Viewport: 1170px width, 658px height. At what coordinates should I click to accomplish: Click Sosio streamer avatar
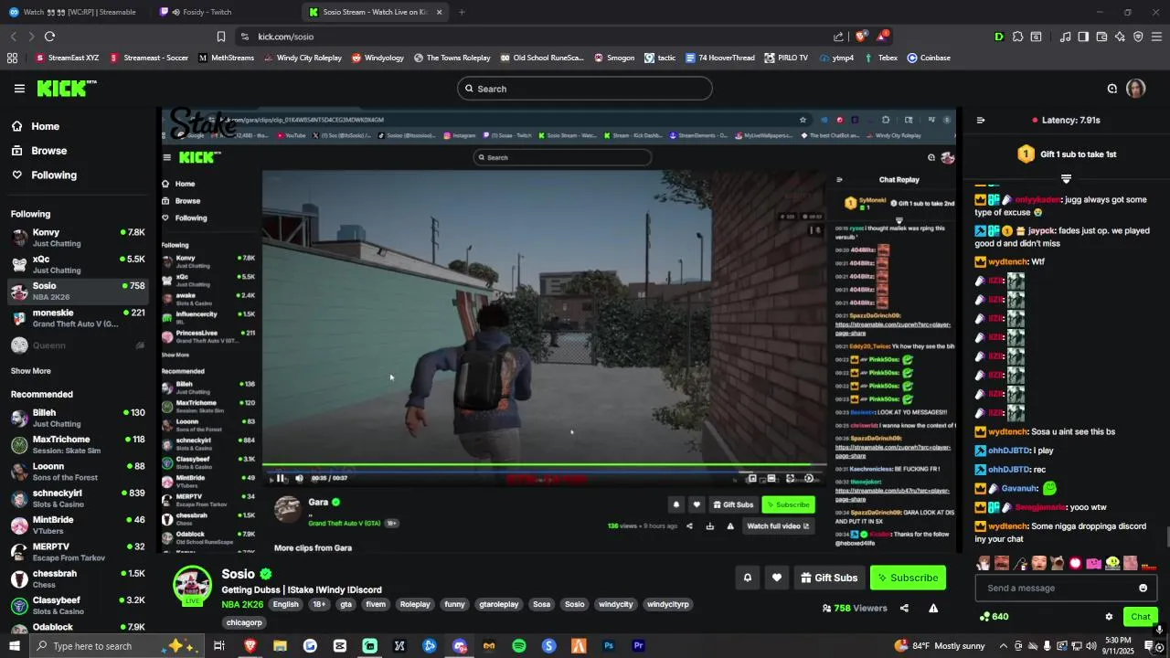(193, 585)
